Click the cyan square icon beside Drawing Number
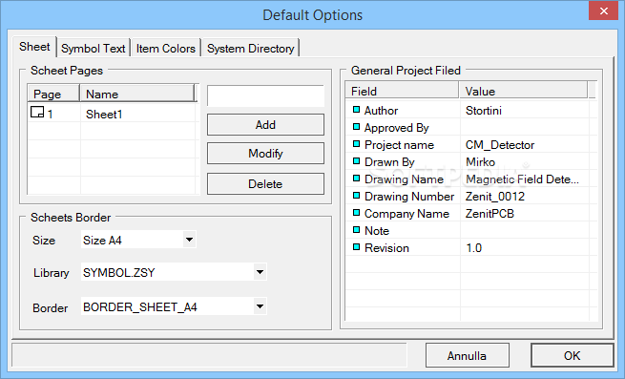 pyautogui.click(x=356, y=195)
